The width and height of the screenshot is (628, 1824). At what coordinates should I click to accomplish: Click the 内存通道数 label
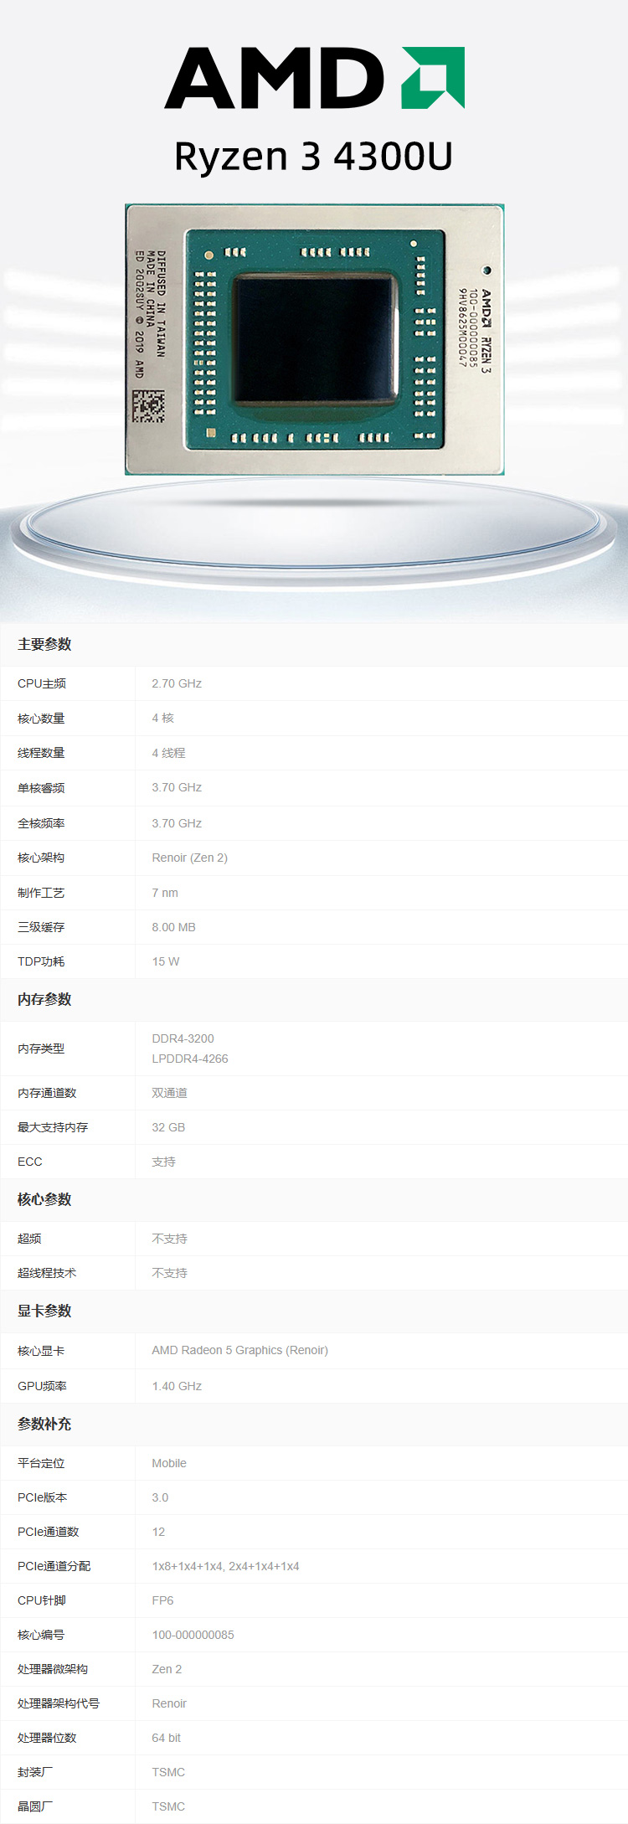click(47, 1093)
